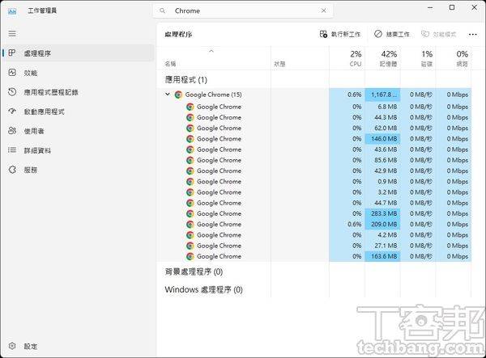Click the search magnifier icon

[162, 11]
